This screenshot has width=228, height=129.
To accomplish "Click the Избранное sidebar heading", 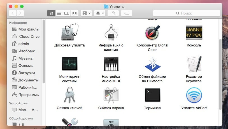I will click(x=18, y=23).
